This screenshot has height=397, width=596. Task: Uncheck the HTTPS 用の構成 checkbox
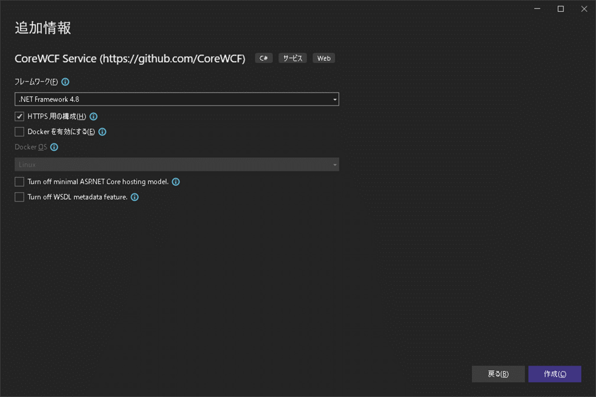pos(19,116)
